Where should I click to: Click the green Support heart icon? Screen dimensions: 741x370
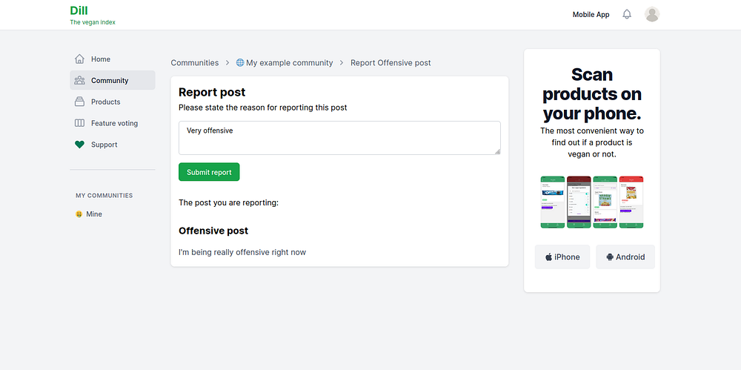pyautogui.click(x=79, y=145)
